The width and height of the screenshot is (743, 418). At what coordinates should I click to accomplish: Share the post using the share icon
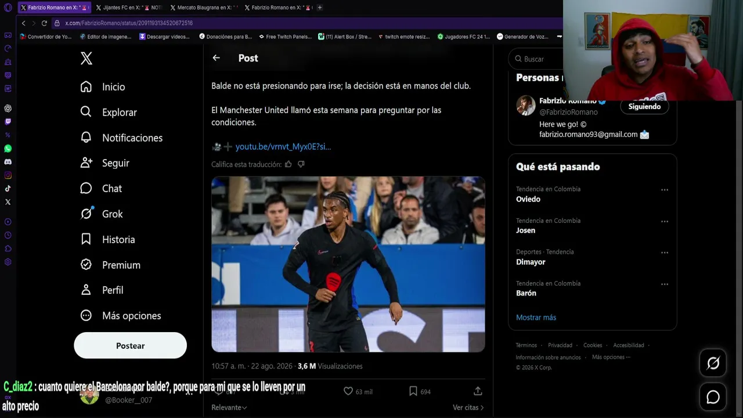[478, 391]
